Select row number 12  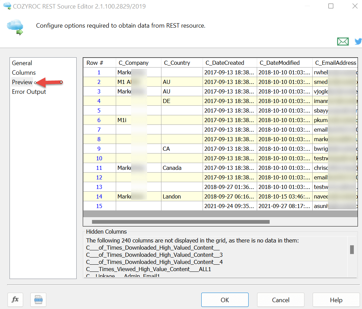point(99,177)
